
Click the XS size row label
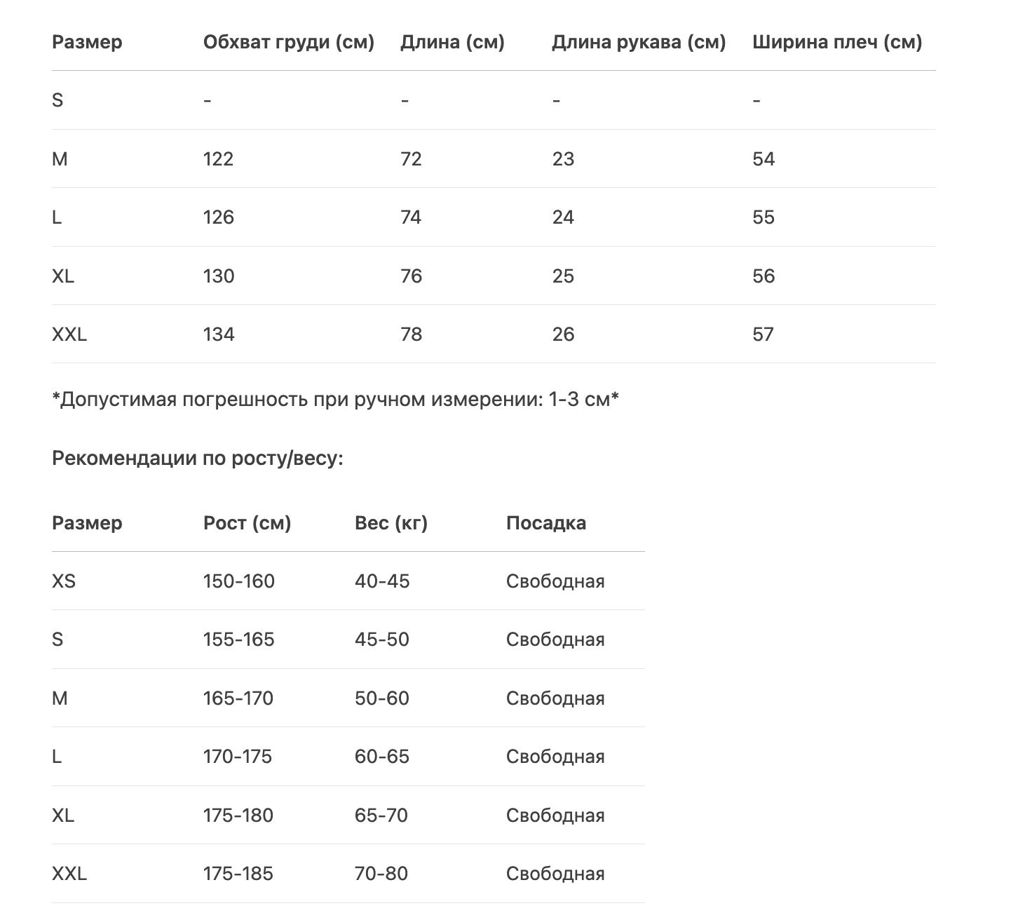64,581
